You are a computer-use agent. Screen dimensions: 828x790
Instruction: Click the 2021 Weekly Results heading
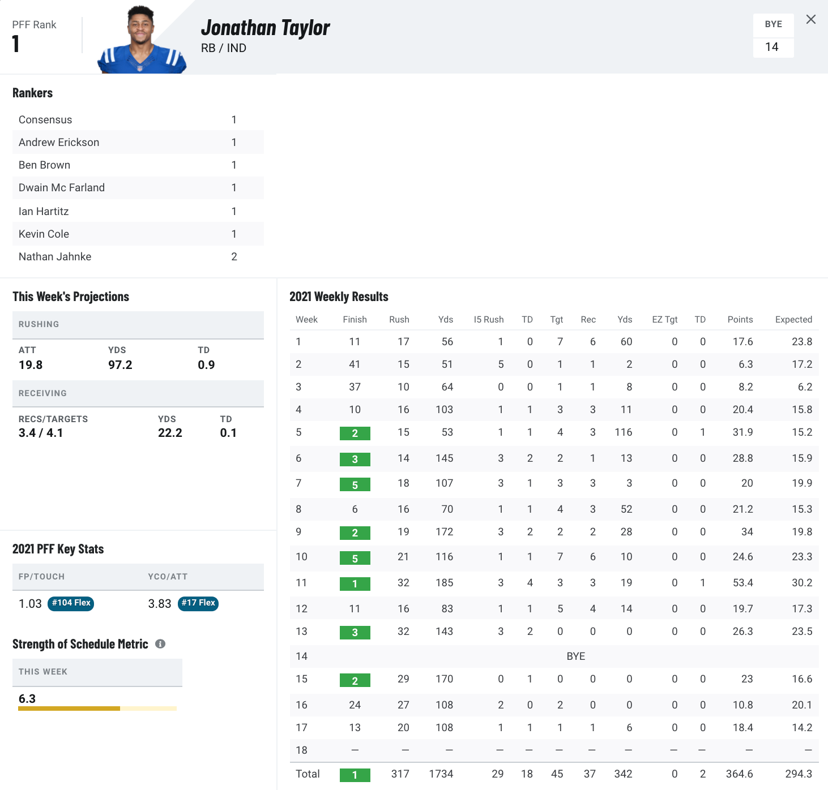339,297
